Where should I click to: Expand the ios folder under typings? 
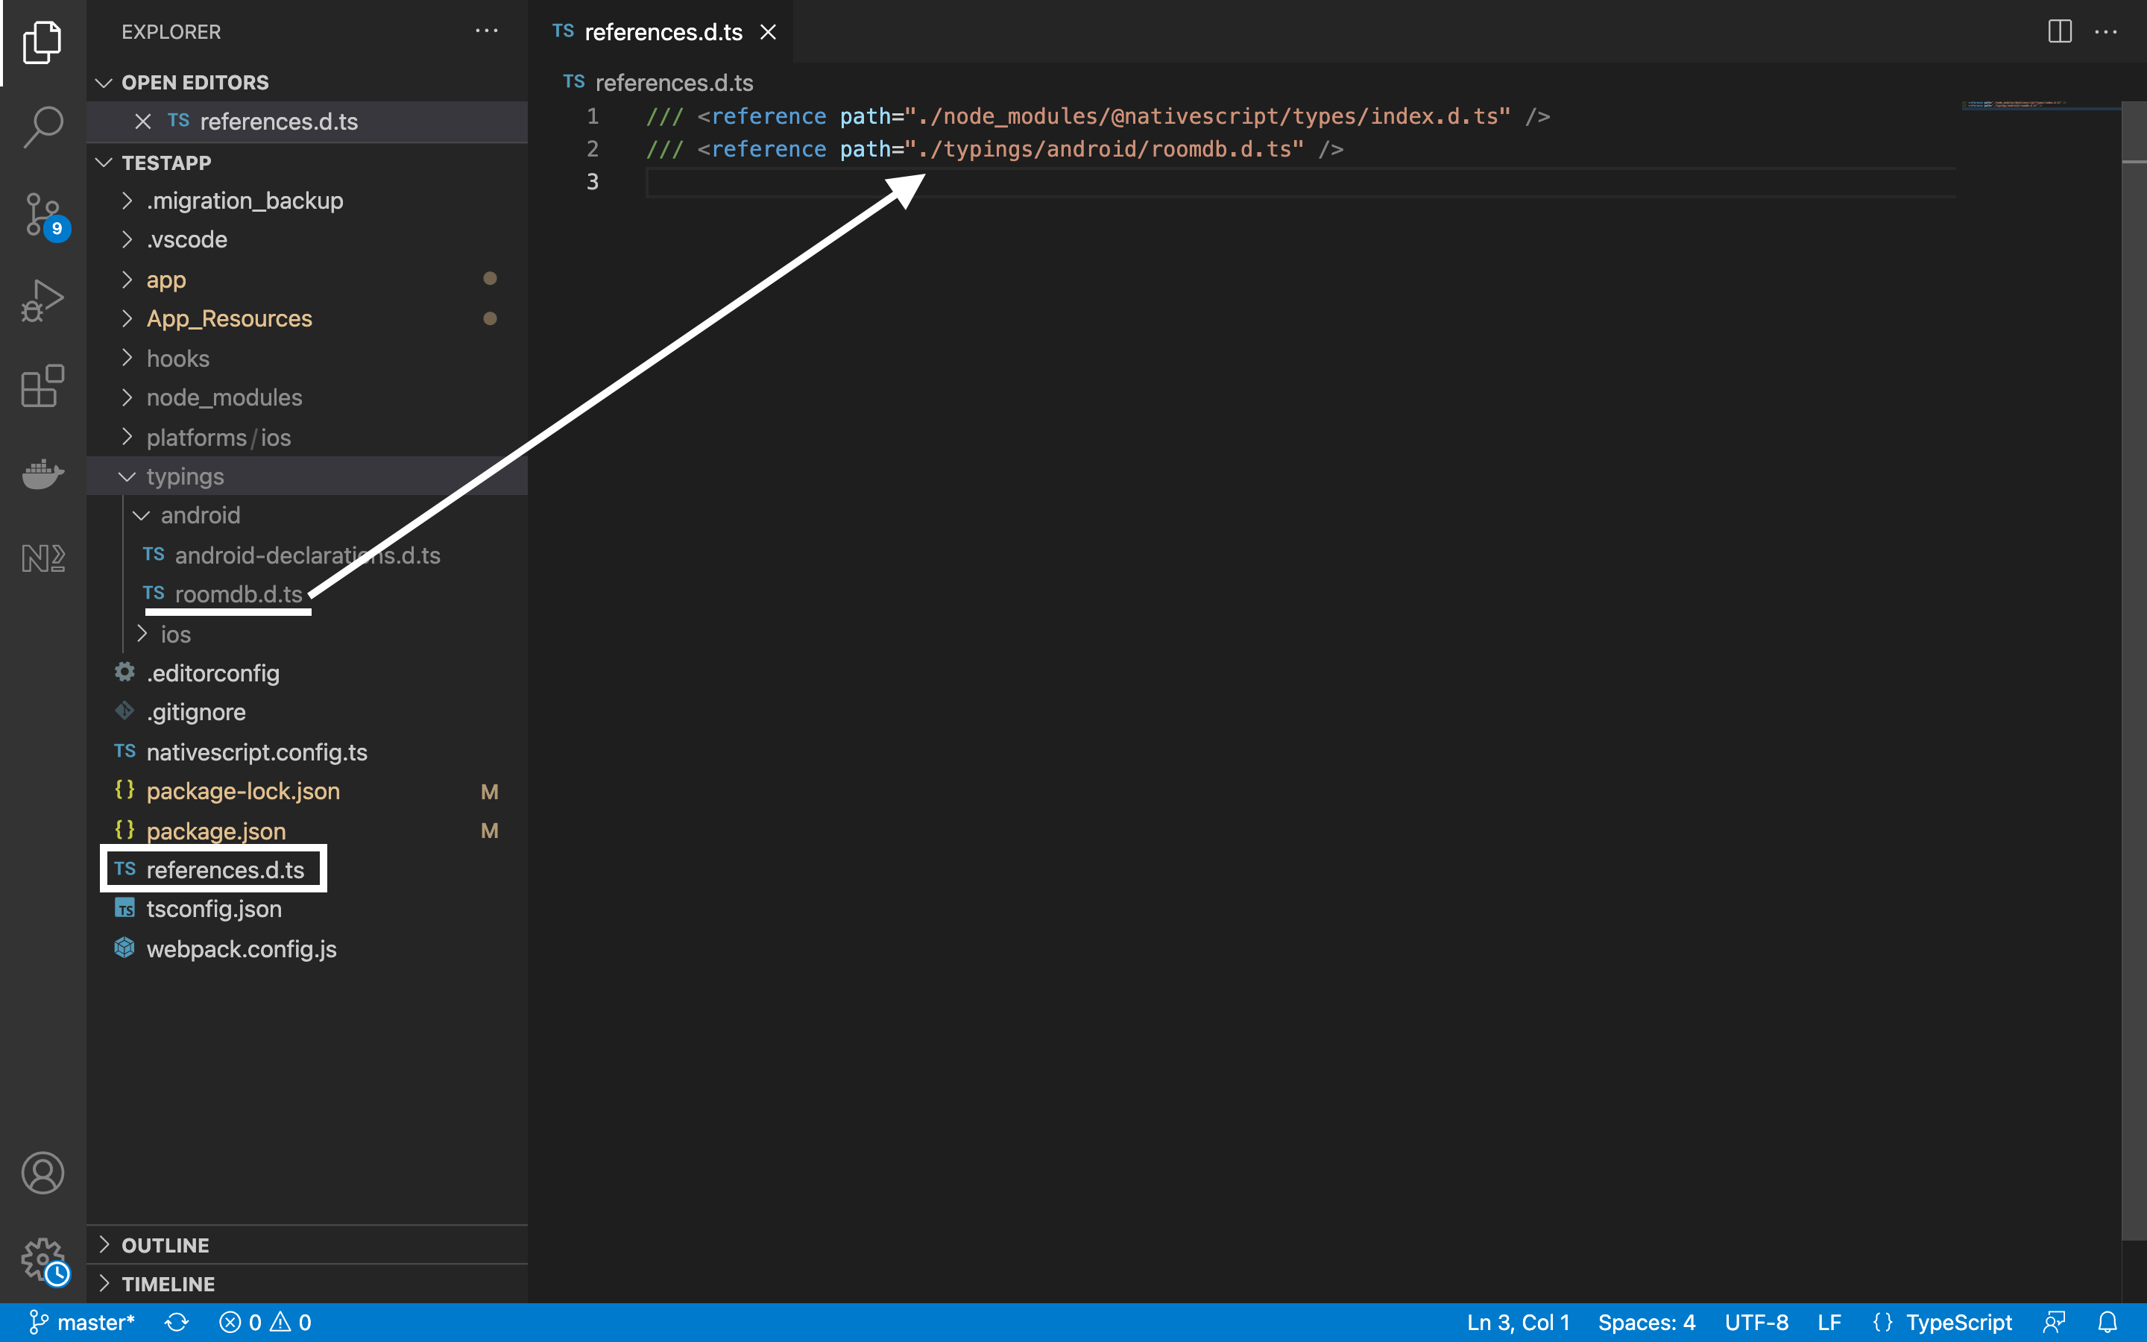(307, 634)
